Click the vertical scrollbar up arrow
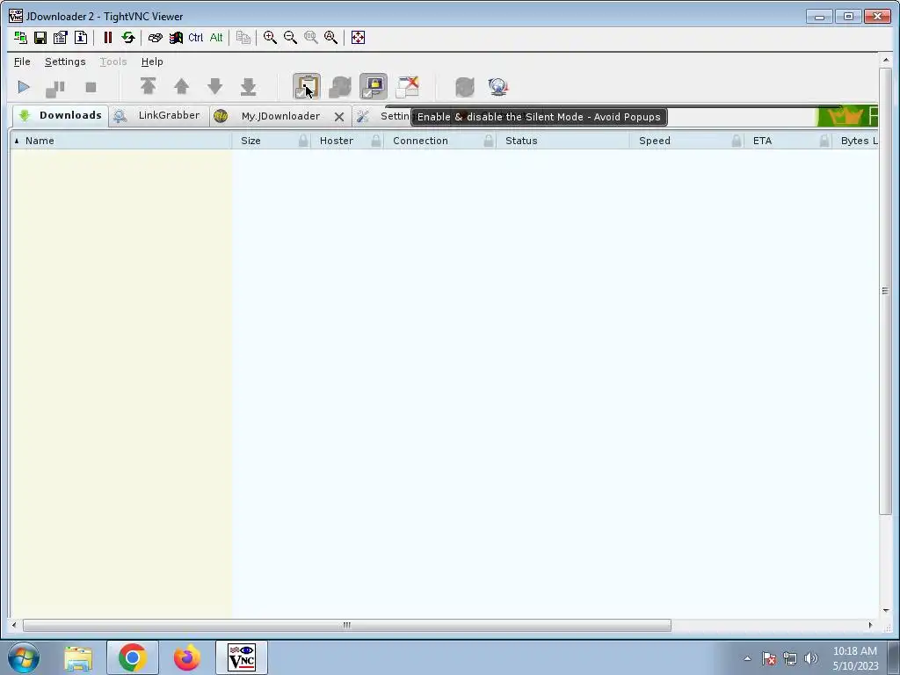 pos(886,60)
